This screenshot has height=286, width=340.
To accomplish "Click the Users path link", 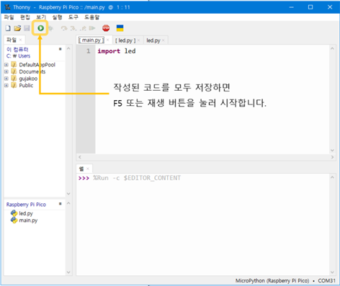I will (24, 56).
